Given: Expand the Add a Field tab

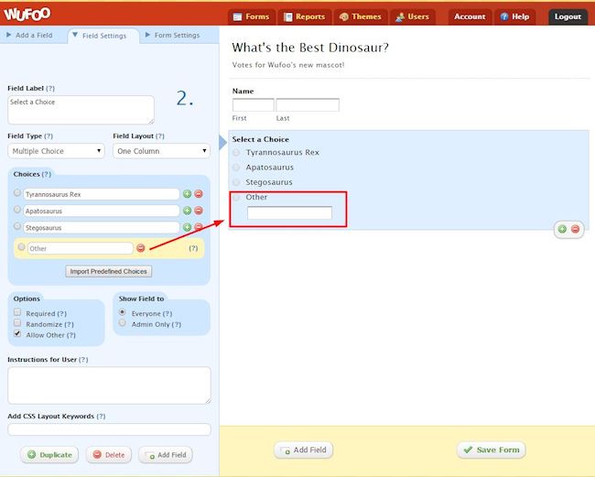Looking at the screenshot, I should point(29,36).
